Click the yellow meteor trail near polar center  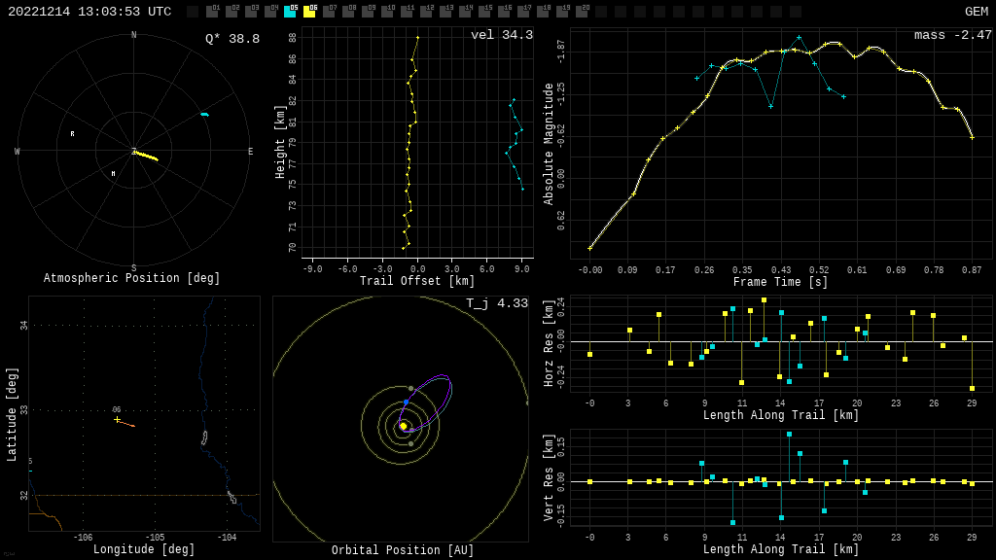(146, 156)
